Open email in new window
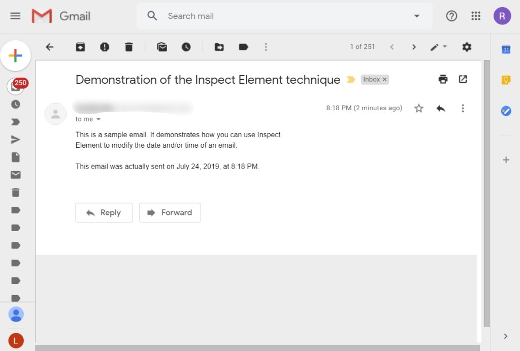Image resolution: width=520 pixels, height=351 pixels. [463, 79]
